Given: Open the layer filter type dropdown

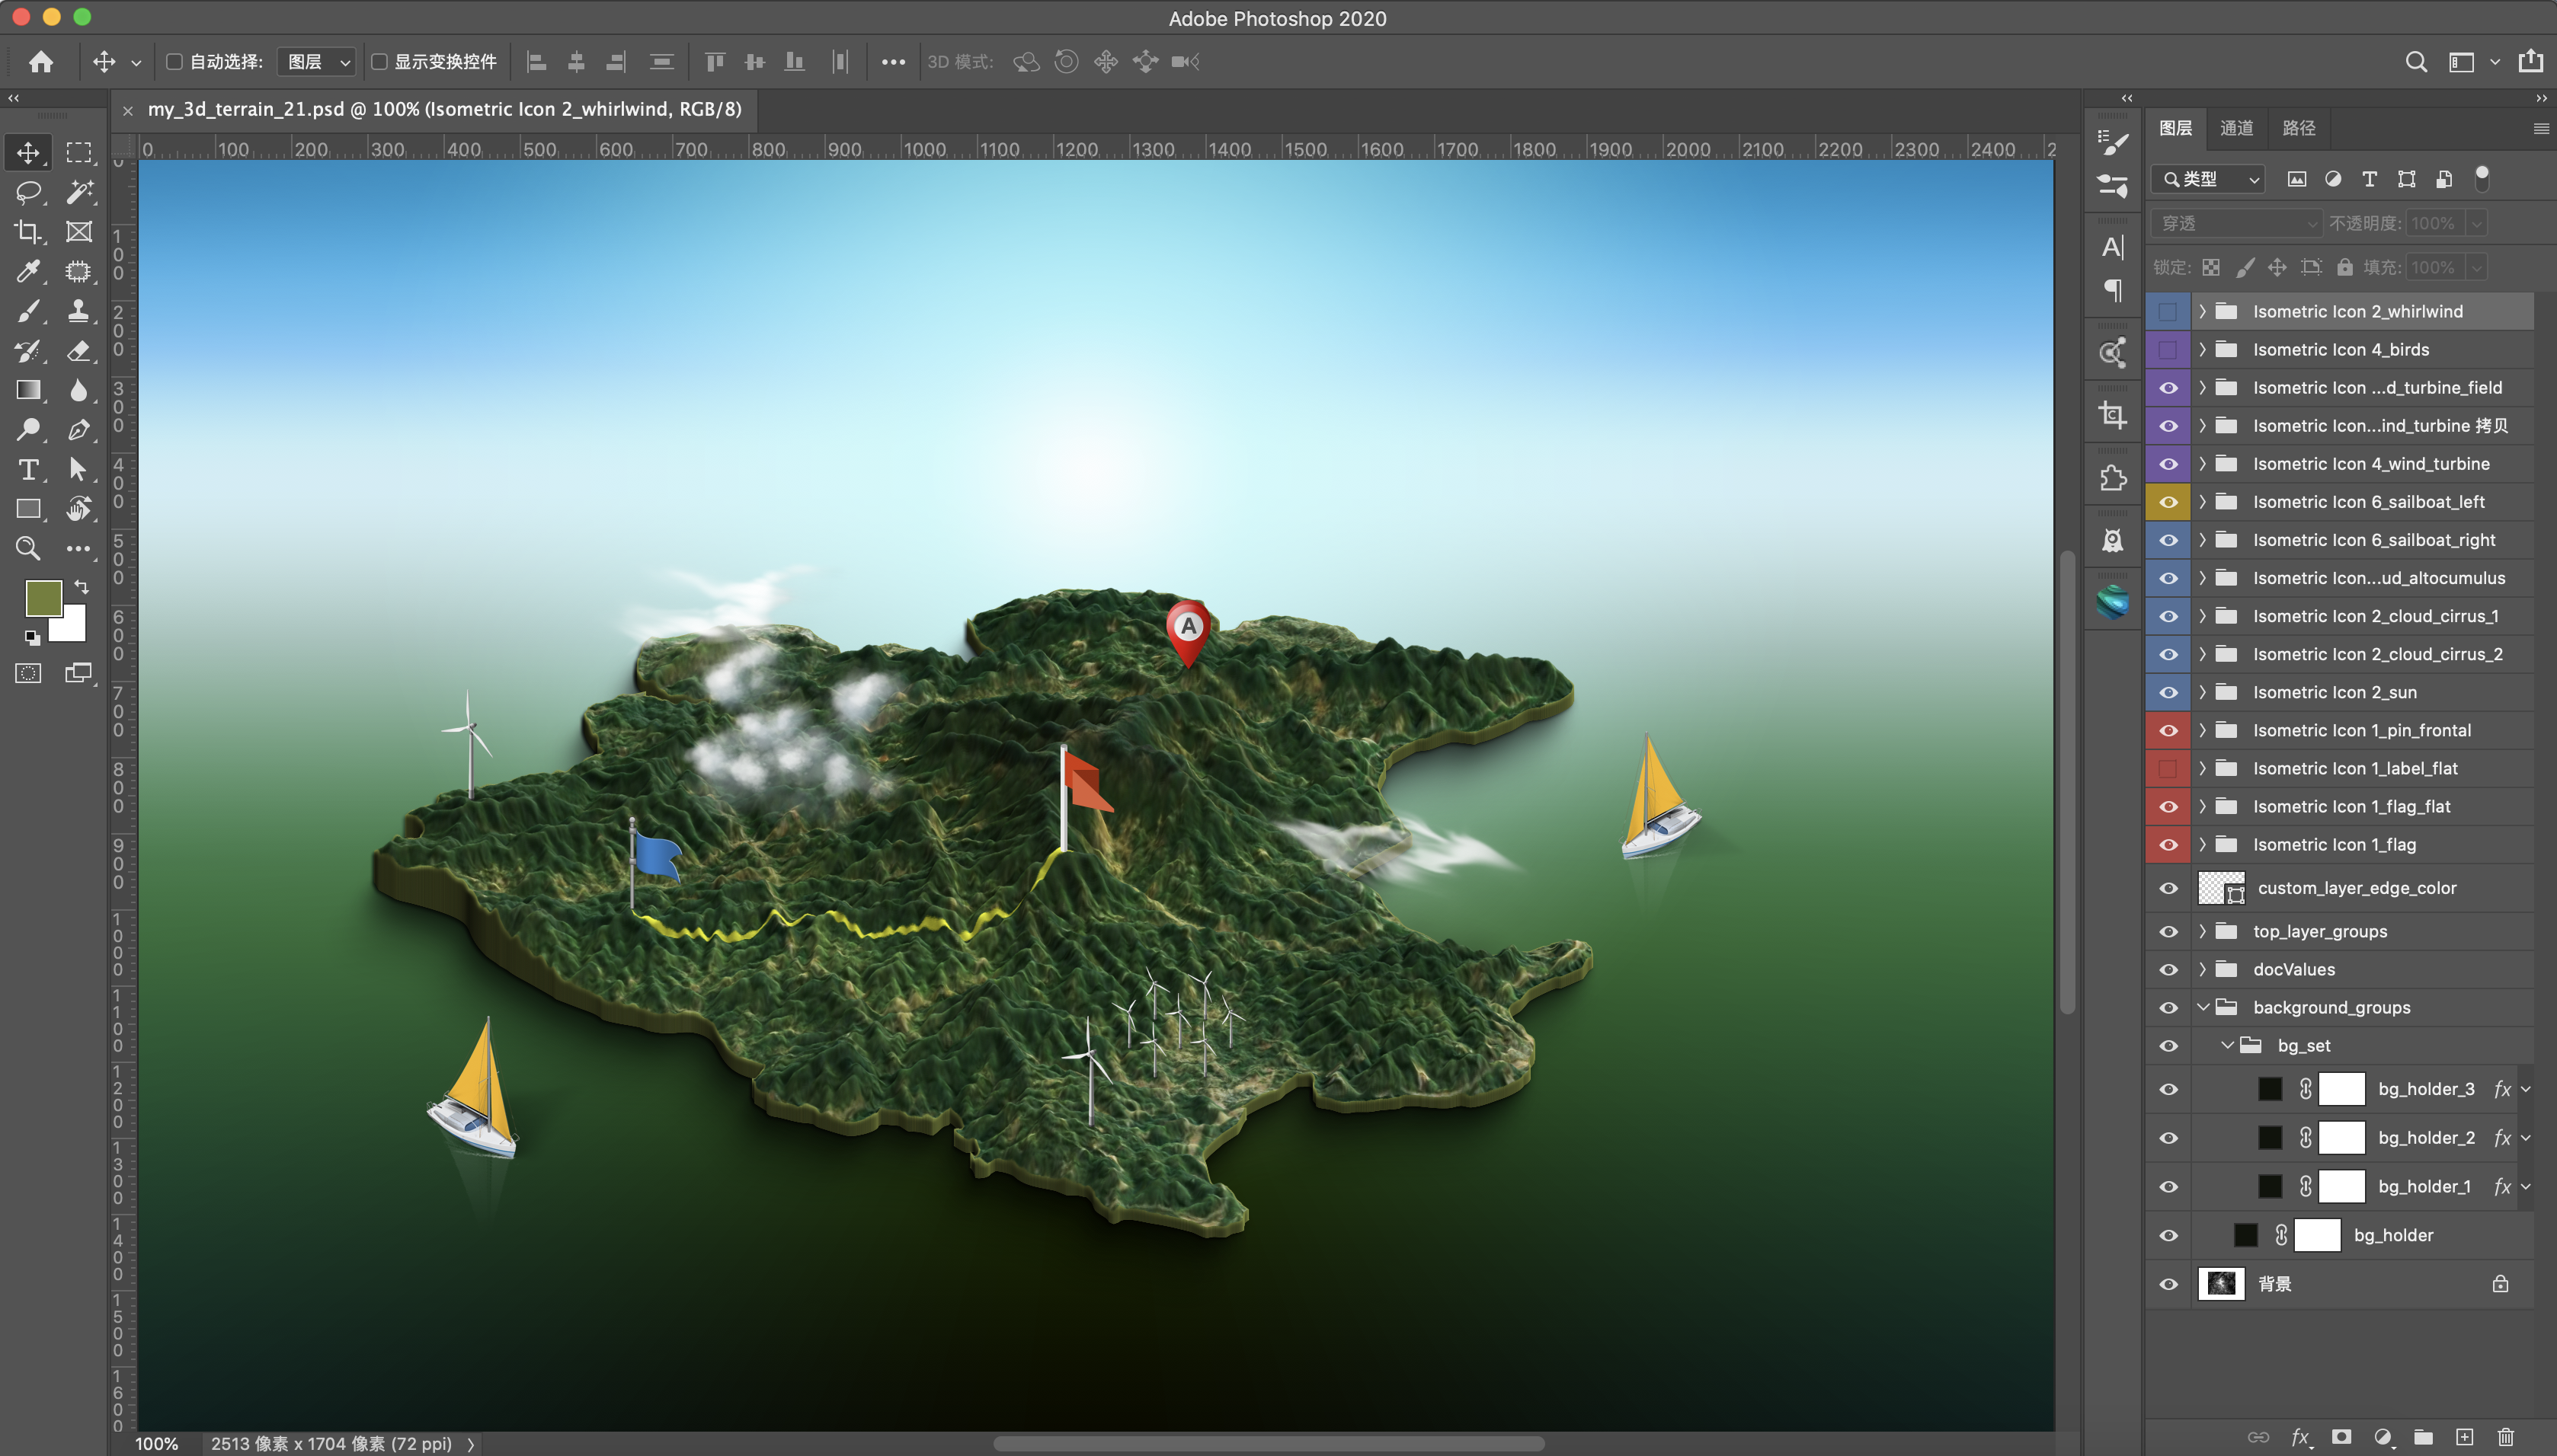Looking at the screenshot, I should click(x=2210, y=179).
